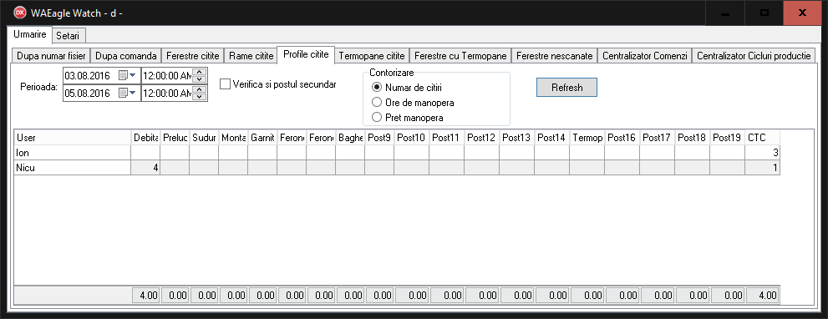Select the Profile citite tab
This screenshot has width=828, height=319.
[x=307, y=54]
